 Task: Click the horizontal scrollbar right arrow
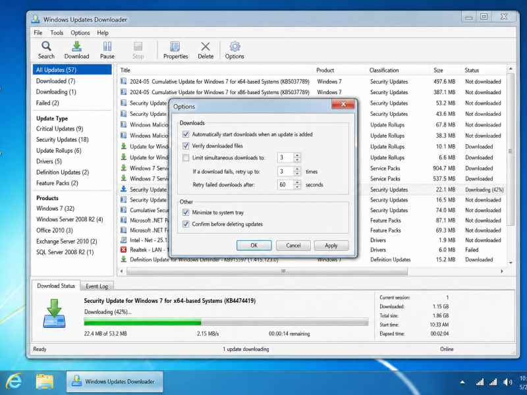point(502,271)
